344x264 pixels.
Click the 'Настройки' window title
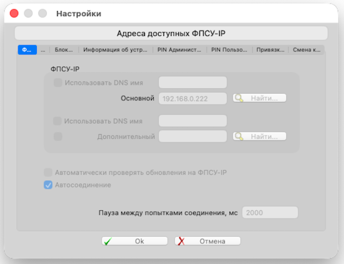79,13
